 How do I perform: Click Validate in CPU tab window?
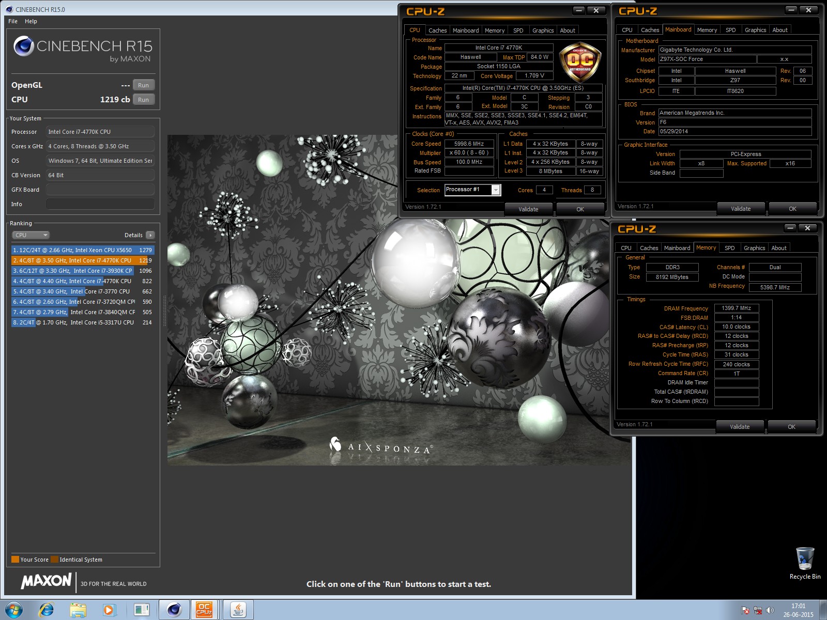pos(528,209)
